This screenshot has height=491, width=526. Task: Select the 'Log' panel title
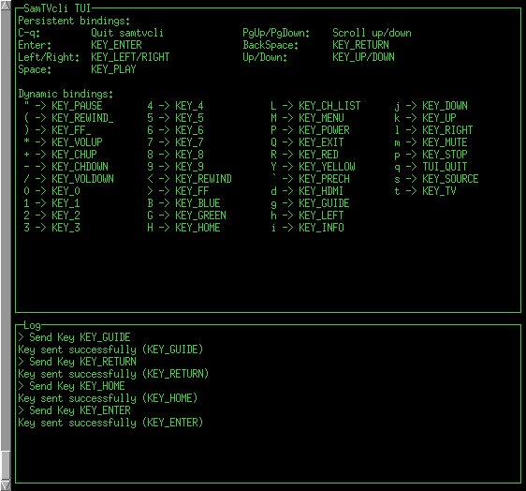click(x=32, y=325)
